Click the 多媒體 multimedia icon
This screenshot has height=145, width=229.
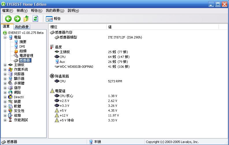[x=10, y=83]
